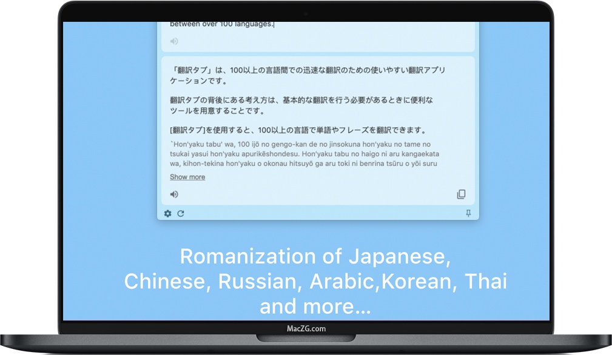This screenshot has height=355, width=612.
Task: Click the MacZG.com label at the bottom
Action: coord(306,328)
